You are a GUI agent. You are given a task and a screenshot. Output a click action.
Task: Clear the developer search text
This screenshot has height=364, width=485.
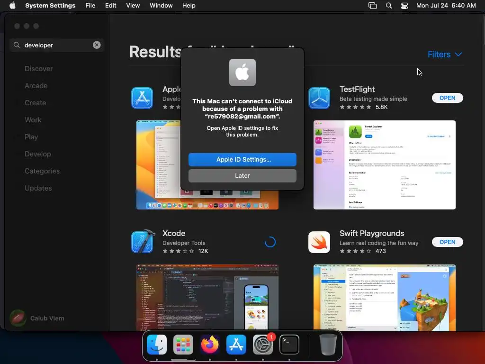[97, 45]
